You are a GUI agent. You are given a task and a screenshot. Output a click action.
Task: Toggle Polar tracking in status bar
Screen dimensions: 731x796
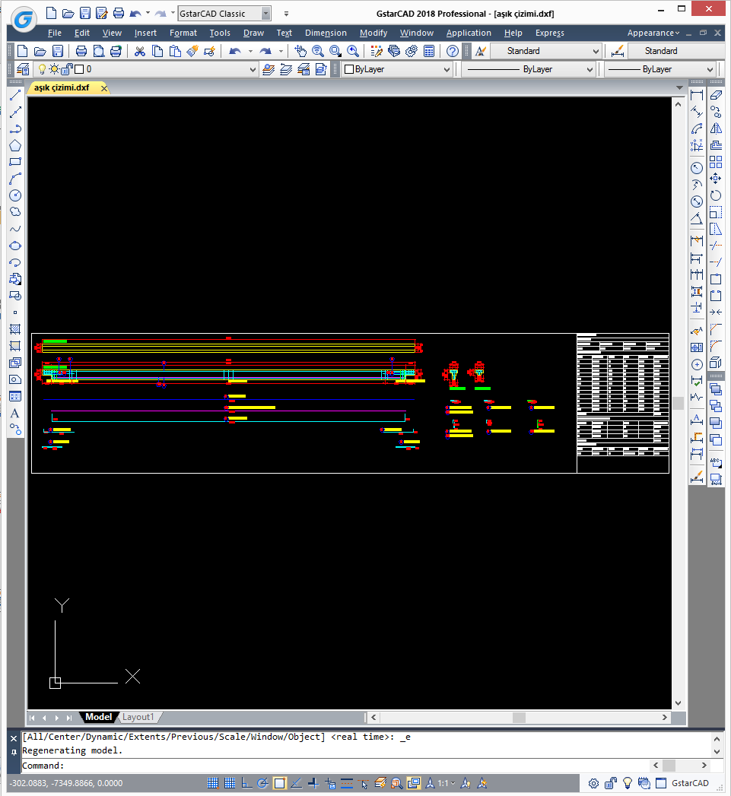(x=262, y=783)
